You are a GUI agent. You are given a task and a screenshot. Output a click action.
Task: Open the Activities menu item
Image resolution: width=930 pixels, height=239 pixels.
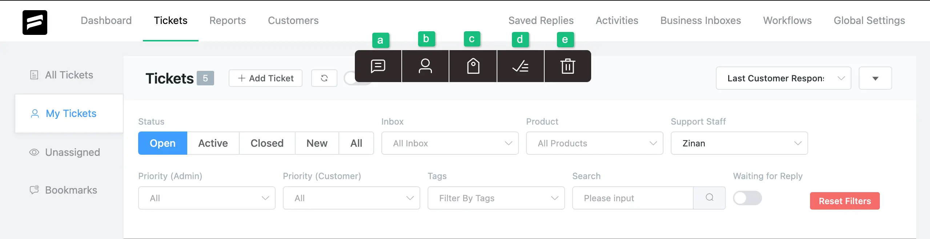(x=617, y=20)
